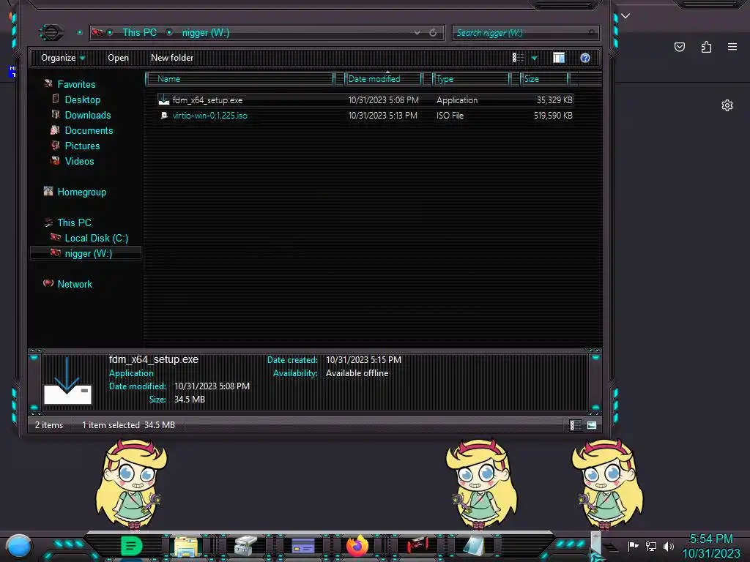The image size is (750, 562).
Task: Click the refresh icon in address bar
Action: pyautogui.click(x=433, y=32)
